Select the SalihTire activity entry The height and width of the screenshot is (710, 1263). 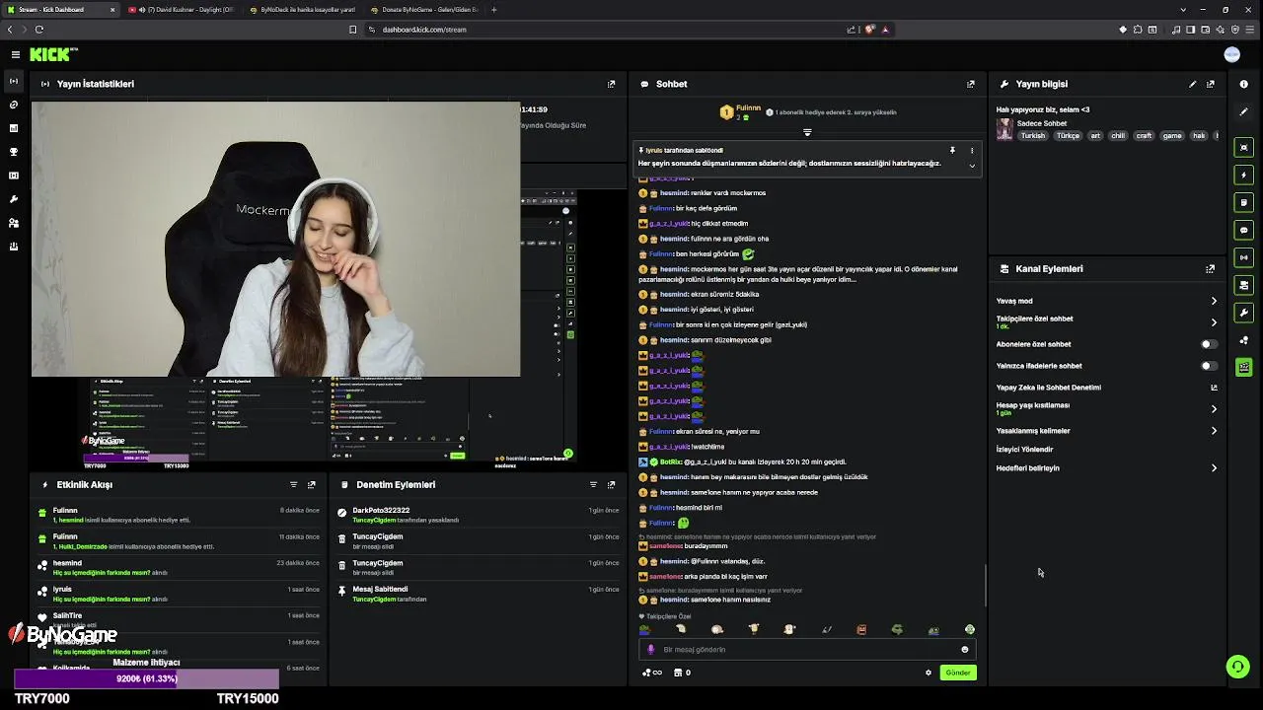tap(178, 620)
